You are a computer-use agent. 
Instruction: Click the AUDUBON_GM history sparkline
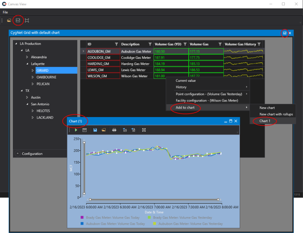coord(243,51)
